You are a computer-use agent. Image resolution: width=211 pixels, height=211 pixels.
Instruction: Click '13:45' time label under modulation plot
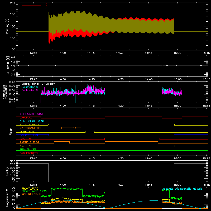33,106
